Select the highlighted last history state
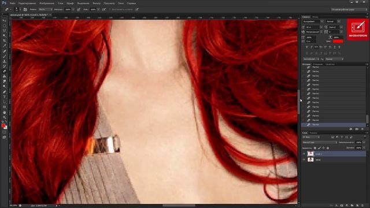Screen dimensions: 370x208 [334, 125]
